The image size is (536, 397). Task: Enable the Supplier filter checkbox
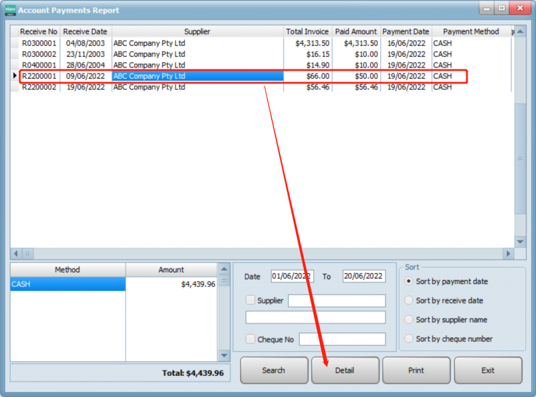tap(251, 300)
